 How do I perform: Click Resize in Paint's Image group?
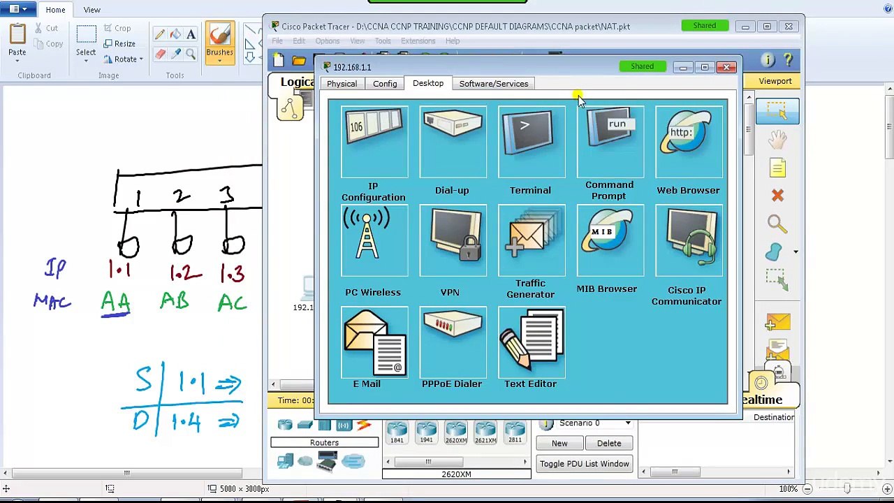coord(119,43)
